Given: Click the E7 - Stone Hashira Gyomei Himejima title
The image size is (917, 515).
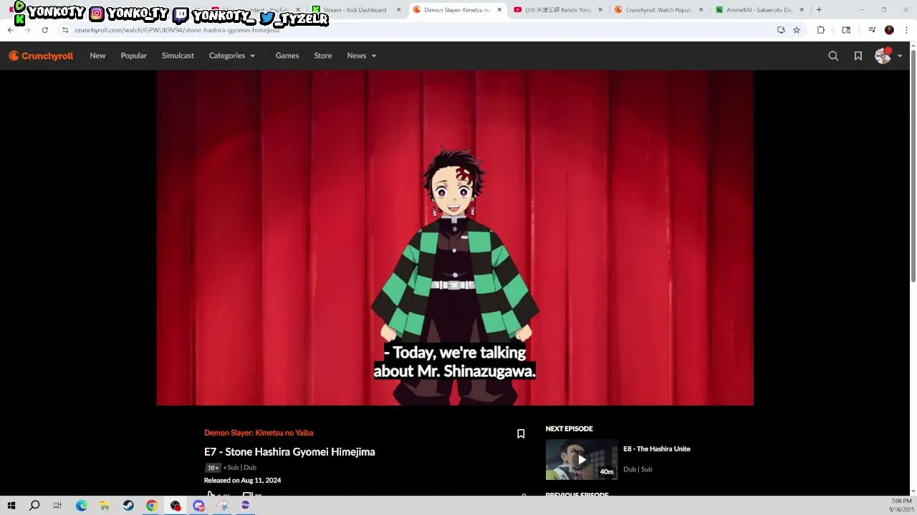Looking at the screenshot, I should pyautogui.click(x=289, y=452).
